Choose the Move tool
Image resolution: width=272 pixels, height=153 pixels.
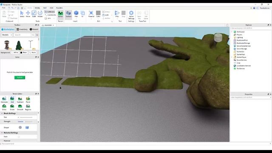tap(28, 14)
